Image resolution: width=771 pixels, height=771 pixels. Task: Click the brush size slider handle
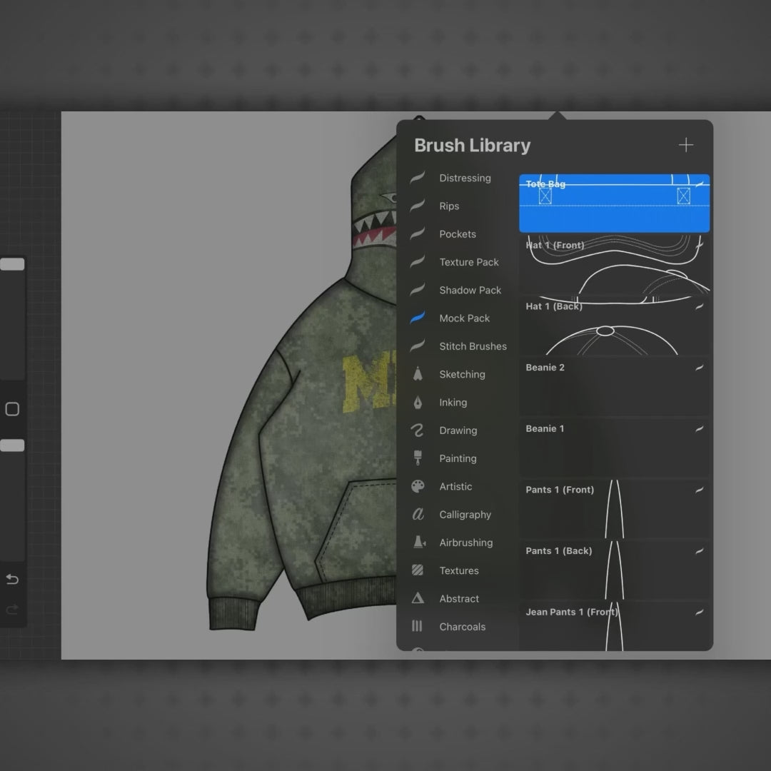pyautogui.click(x=12, y=265)
